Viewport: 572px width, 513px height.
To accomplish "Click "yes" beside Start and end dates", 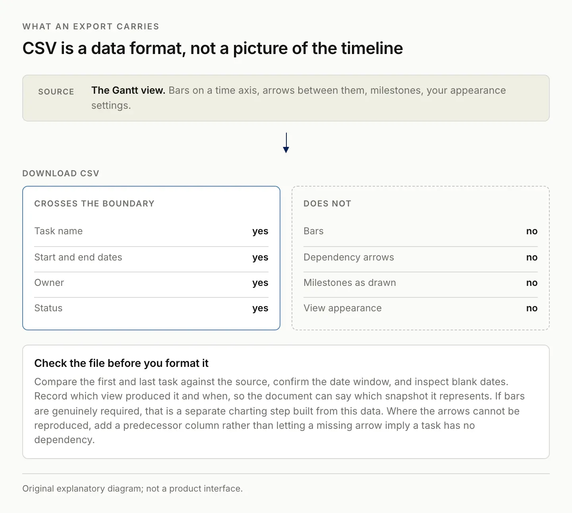I will [260, 257].
